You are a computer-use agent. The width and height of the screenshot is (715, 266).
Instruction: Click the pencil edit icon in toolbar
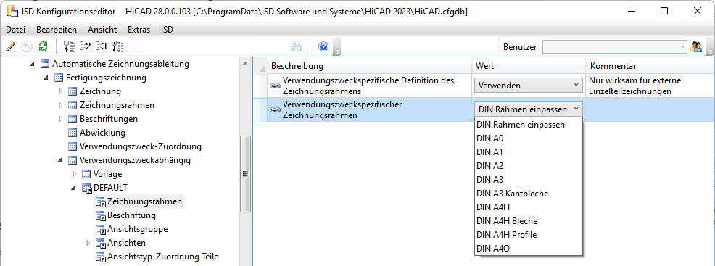pyautogui.click(x=11, y=46)
